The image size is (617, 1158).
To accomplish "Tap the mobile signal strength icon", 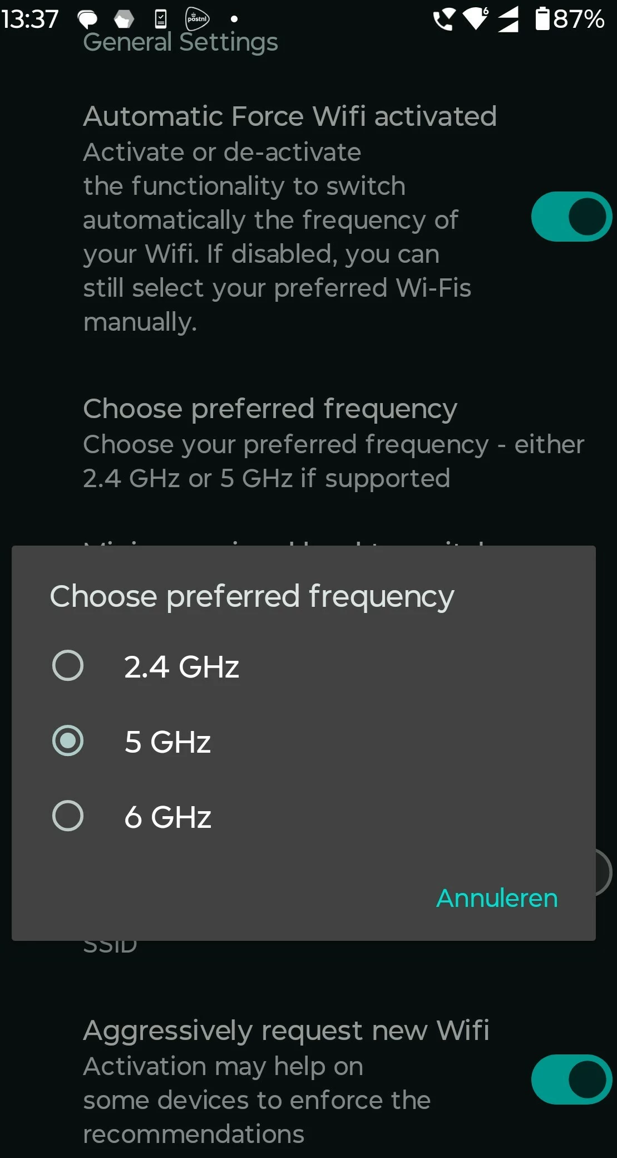I will click(x=508, y=19).
